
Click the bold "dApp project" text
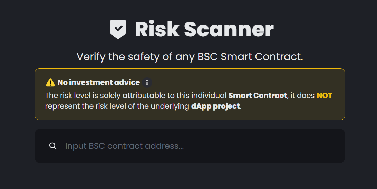pos(215,106)
